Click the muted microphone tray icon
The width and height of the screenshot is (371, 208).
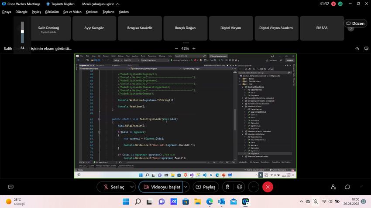[316, 201]
